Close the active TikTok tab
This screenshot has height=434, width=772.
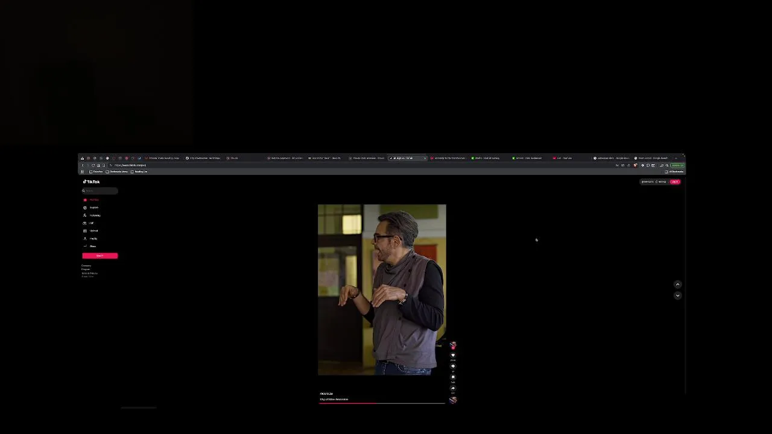(x=425, y=158)
